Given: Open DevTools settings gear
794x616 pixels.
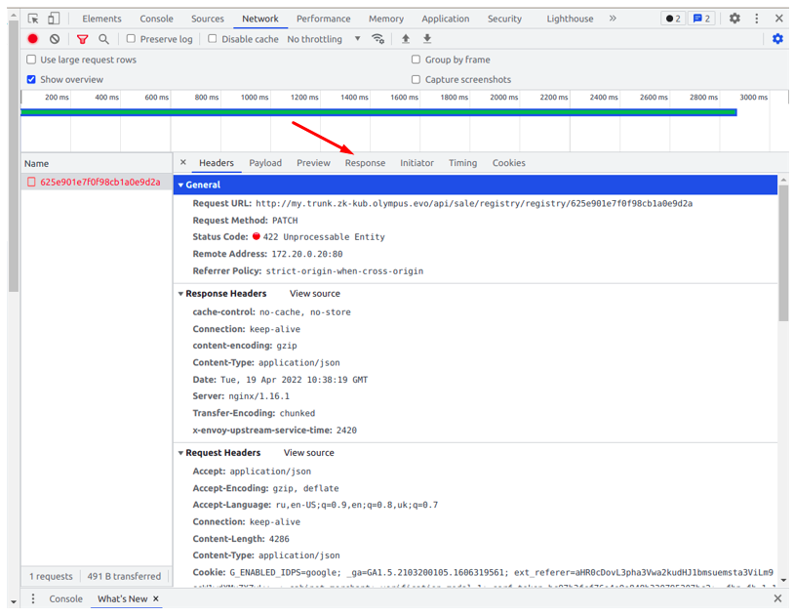Looking at the screenshot, I should tap(734, 19).
